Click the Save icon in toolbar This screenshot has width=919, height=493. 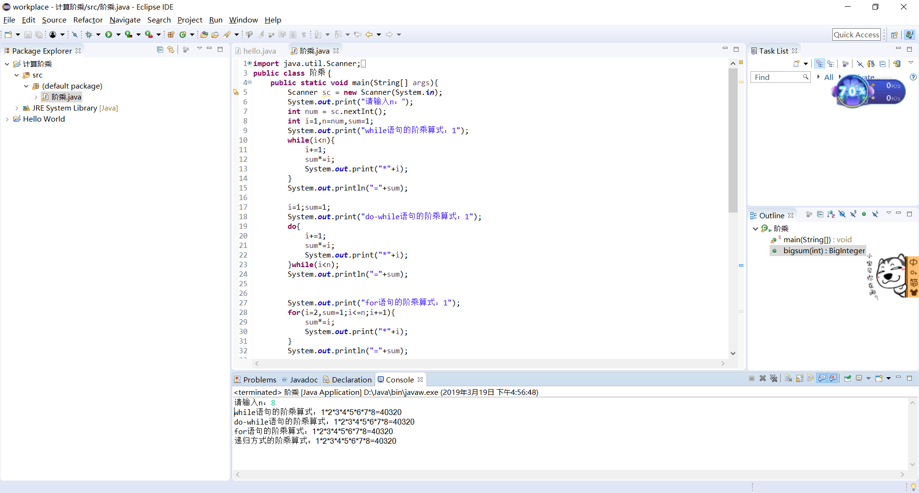click(x=28, y=34)
